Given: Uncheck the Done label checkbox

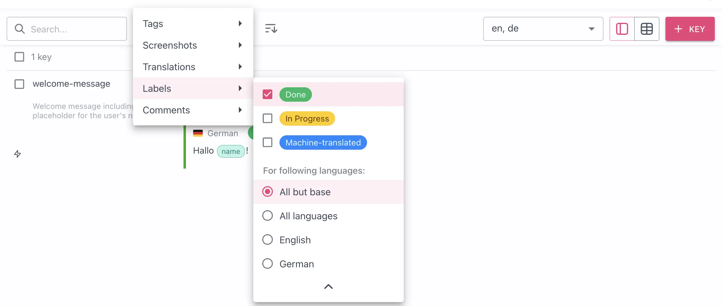Looking at the screenshot, I should click(x=267, y=94).
